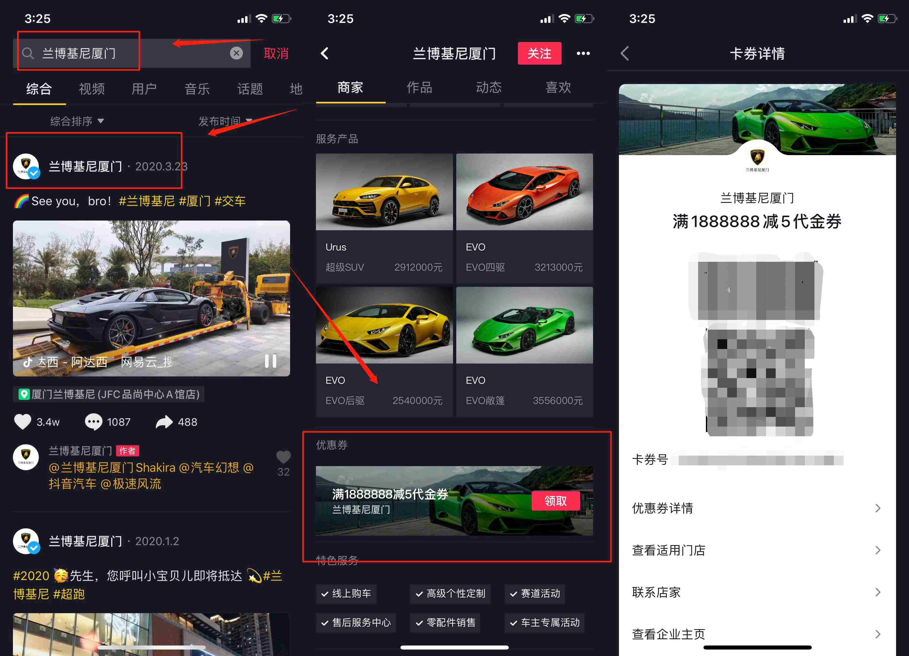909x656 pixels.
Task: Switch to the 综合 tab
Action: [39, 89]
